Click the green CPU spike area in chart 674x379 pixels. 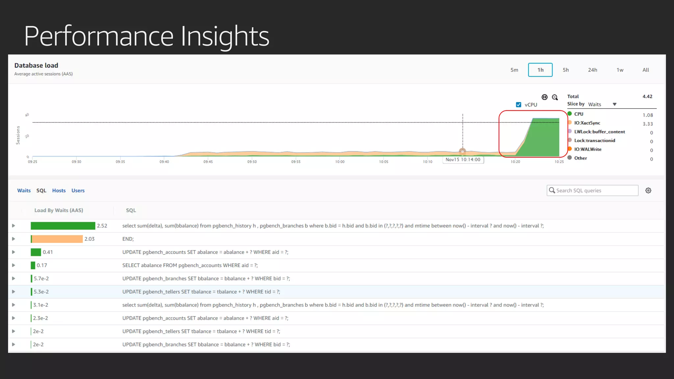[x=543, y=138]
